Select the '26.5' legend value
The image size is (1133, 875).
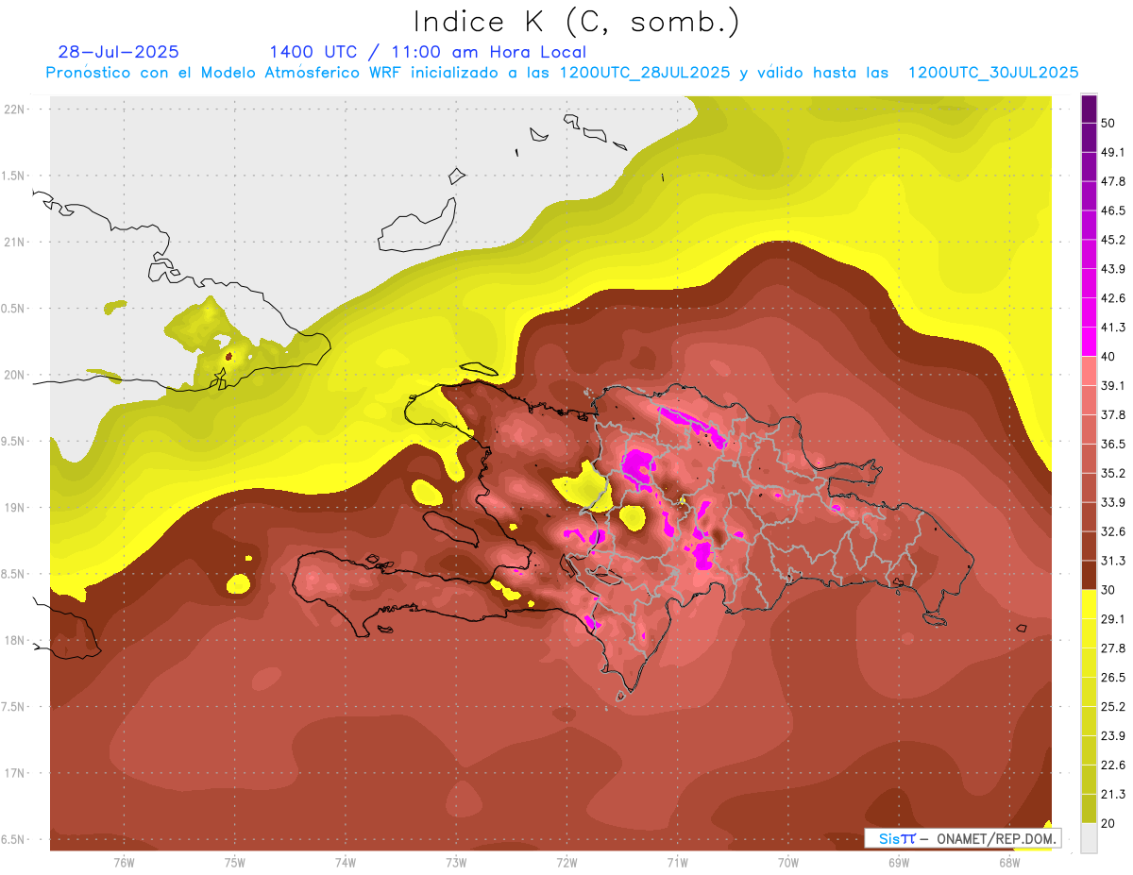(x=1113, y=678)
